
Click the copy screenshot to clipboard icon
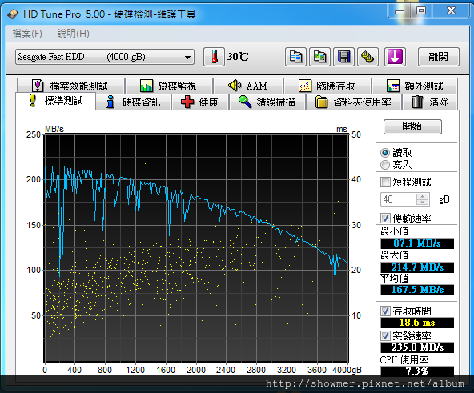pyautogui.click(x=319, y=57)
